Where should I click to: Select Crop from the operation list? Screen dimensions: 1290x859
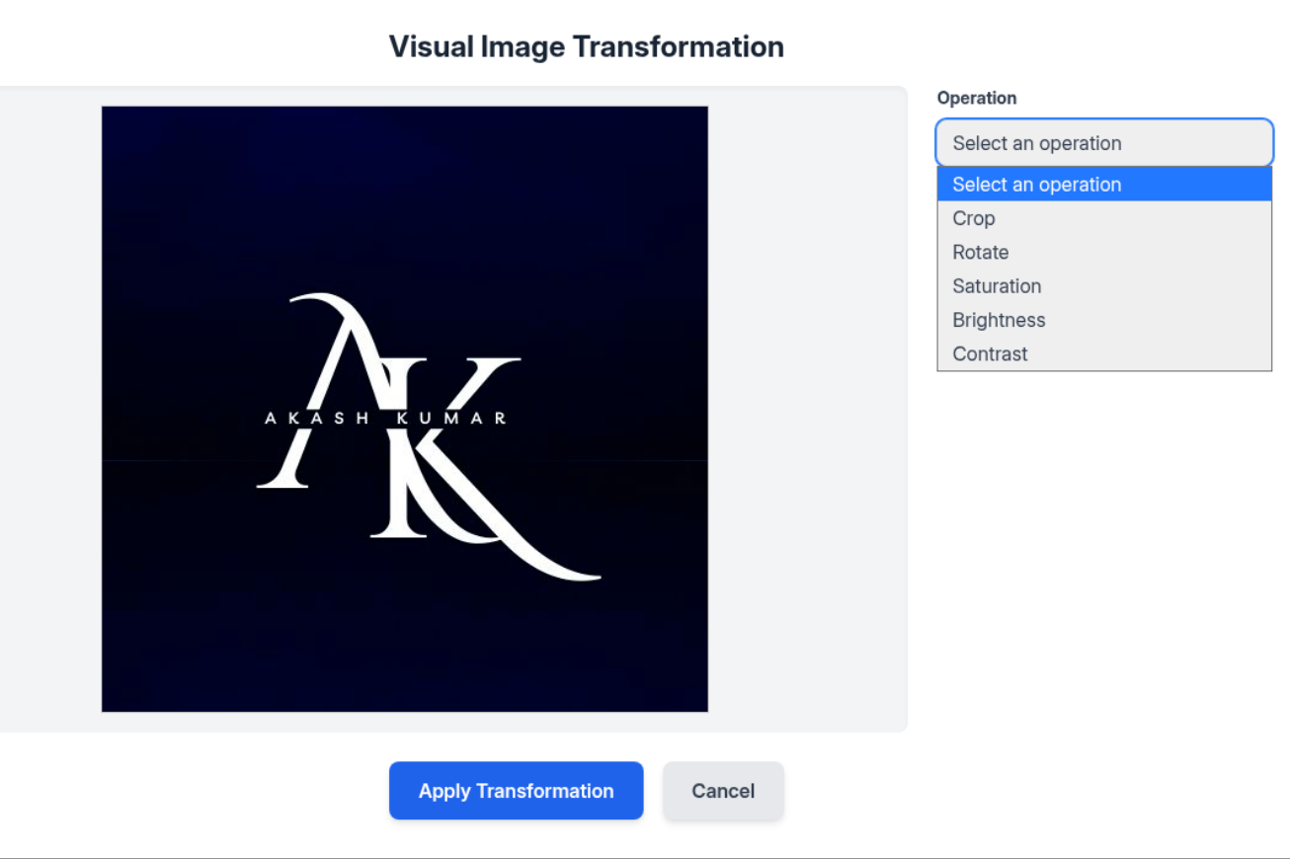coord(1104,218)
